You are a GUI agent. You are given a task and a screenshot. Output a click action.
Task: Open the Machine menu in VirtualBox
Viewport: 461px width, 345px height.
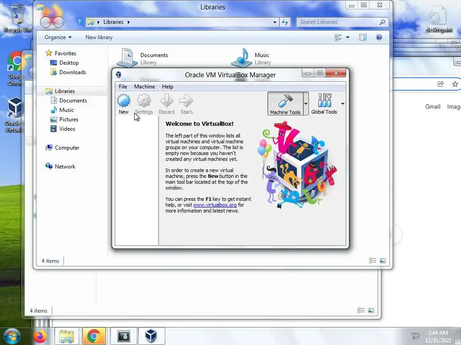[145, 87]
